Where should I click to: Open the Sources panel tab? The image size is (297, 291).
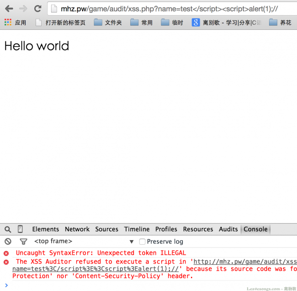(x=106, y=229)
